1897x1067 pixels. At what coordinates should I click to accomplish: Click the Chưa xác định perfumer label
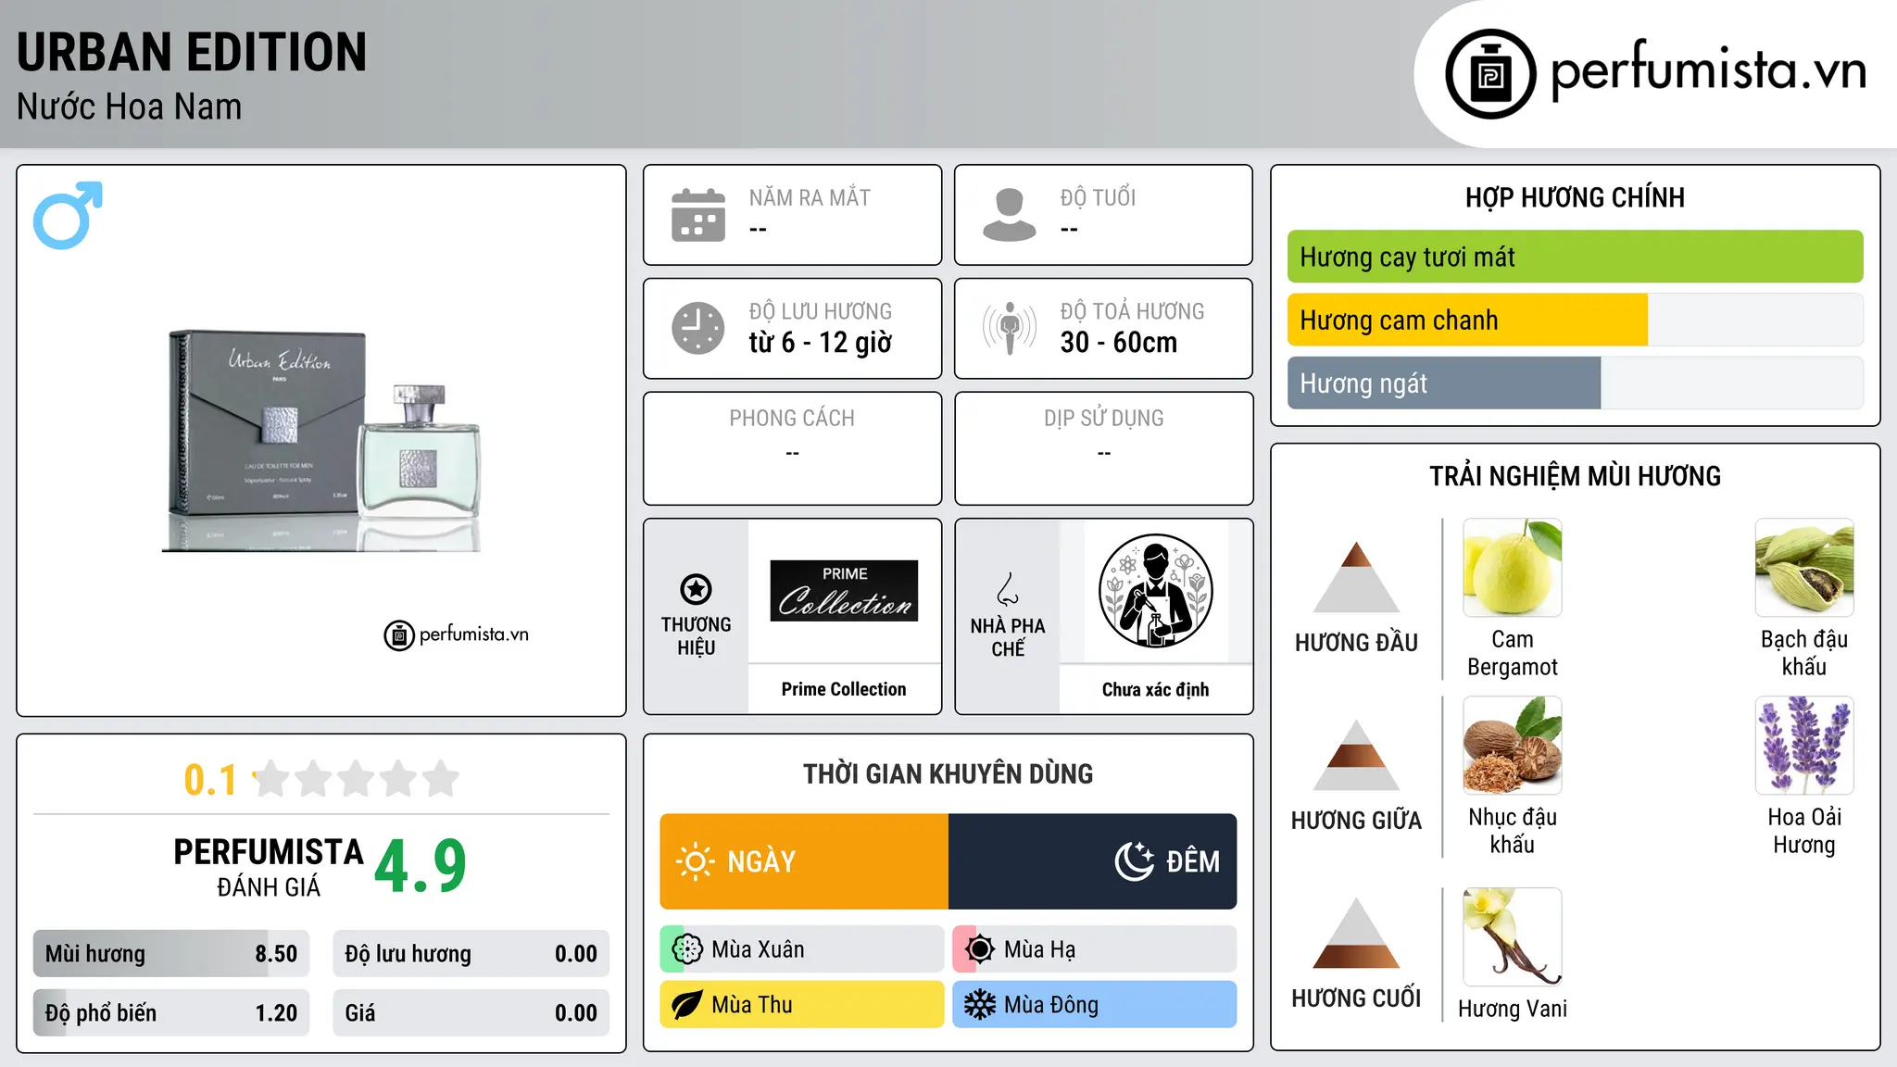tap(1155, 689)
